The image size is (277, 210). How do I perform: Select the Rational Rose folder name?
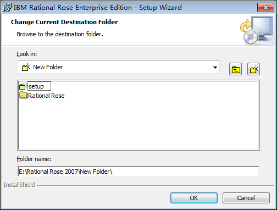pyautogui.click(x=46, y=96)
